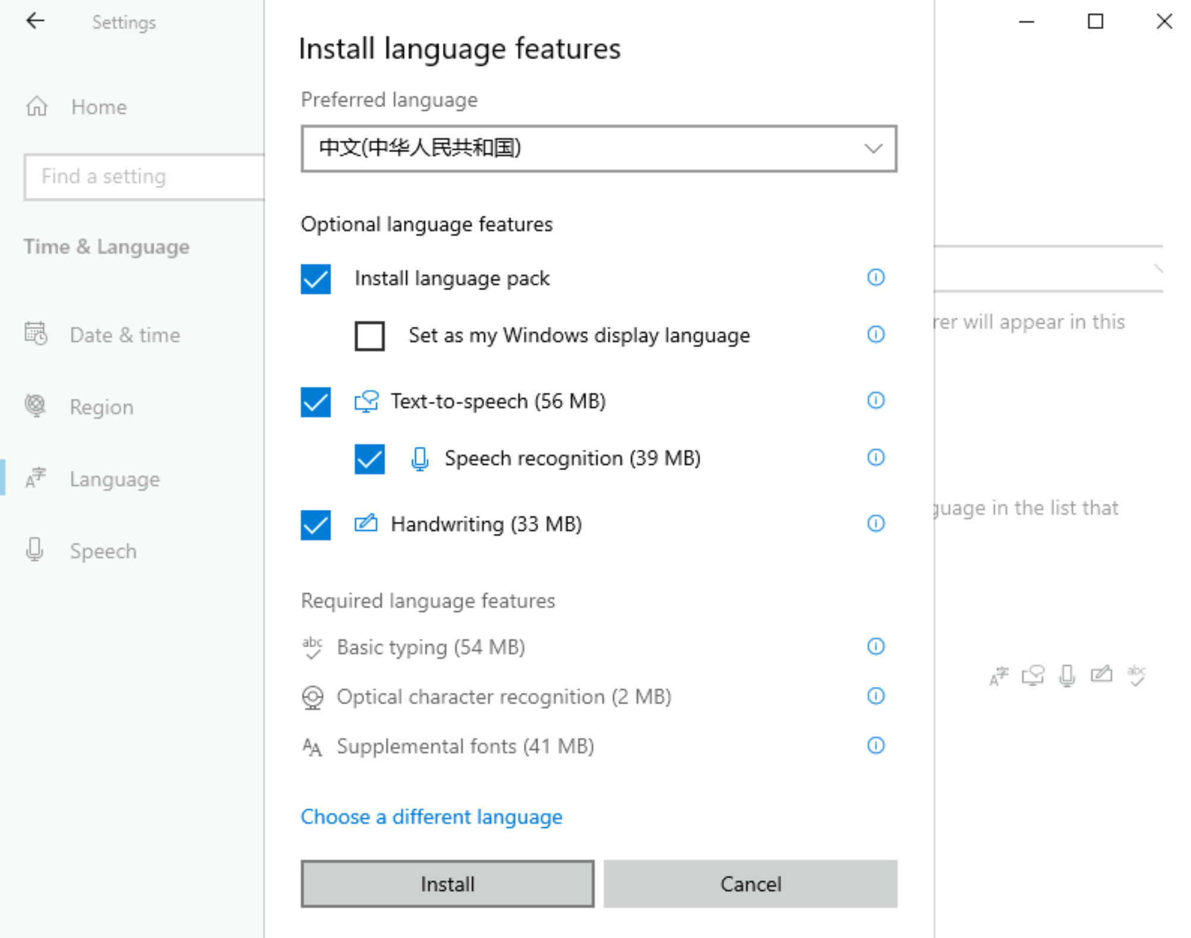Expand the Preferred language dropdown
Viewport: 1191px width, 938px height.
(598, 148)
